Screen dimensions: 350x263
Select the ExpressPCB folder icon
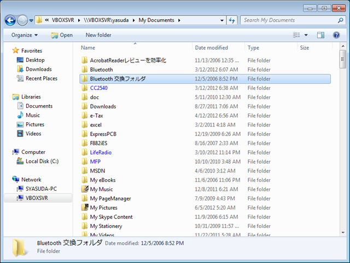85,134
